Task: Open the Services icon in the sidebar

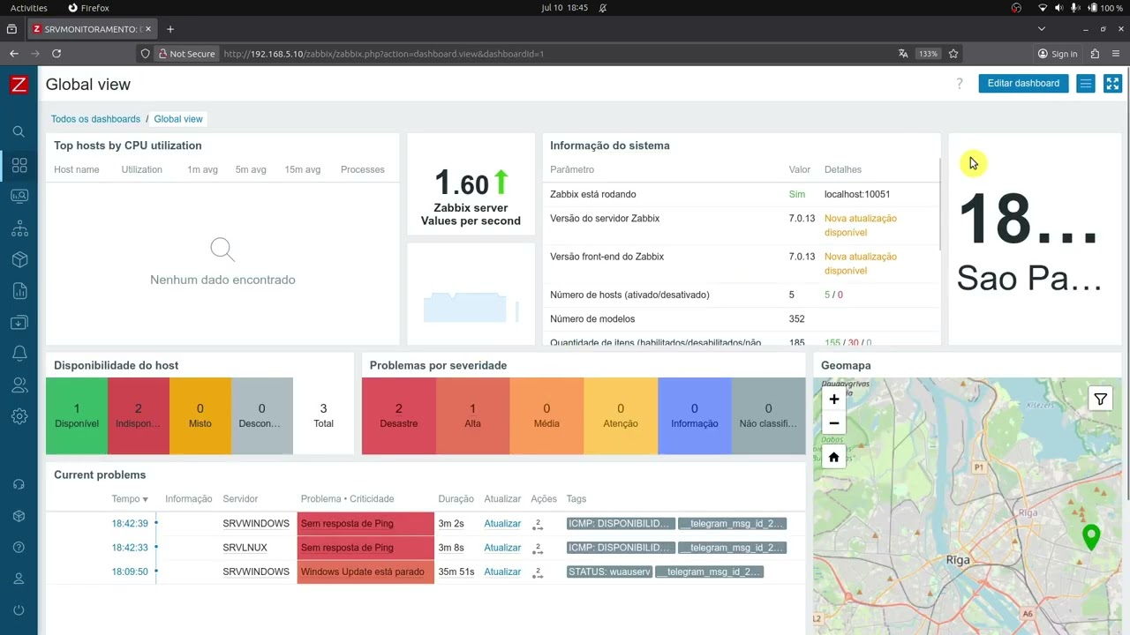Action: point(19,228)
